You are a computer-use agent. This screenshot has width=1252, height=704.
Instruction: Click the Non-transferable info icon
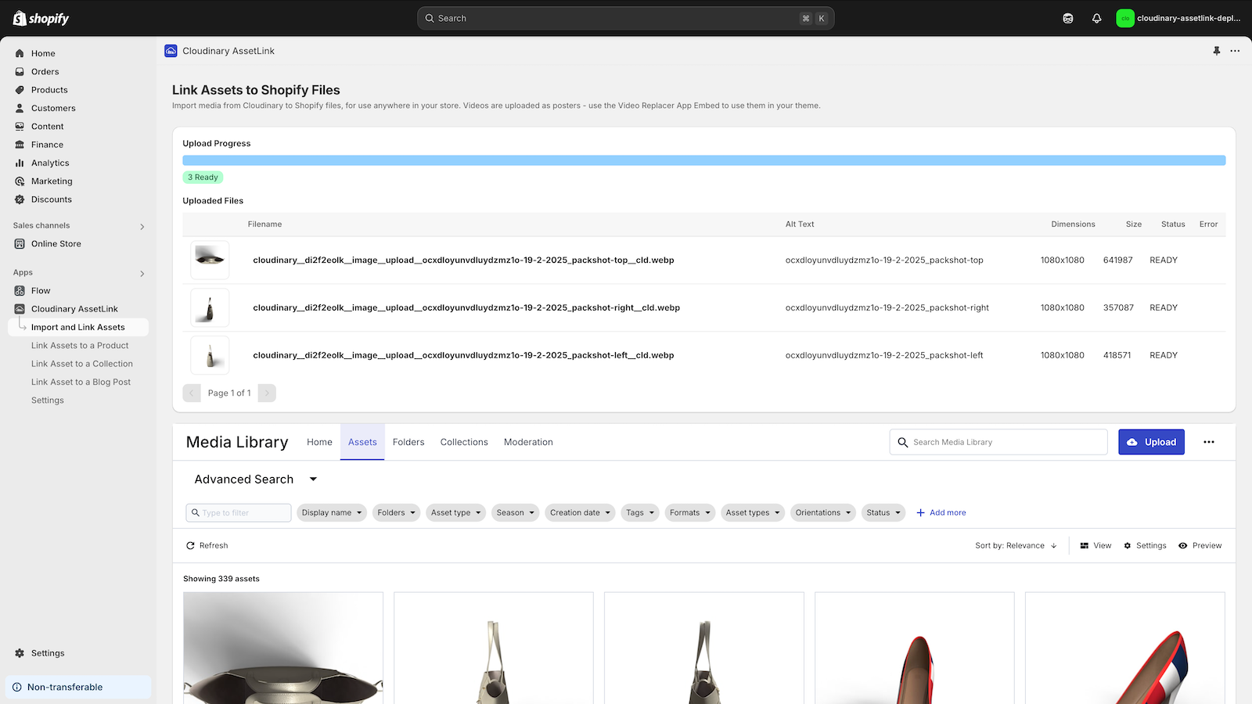click(16, 687)
